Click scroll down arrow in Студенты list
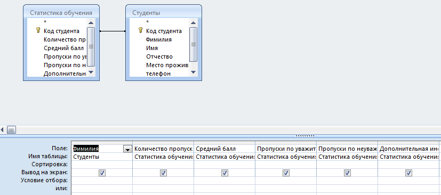The height and width of the screenshot is (195, 441). (x=193, y=72)
